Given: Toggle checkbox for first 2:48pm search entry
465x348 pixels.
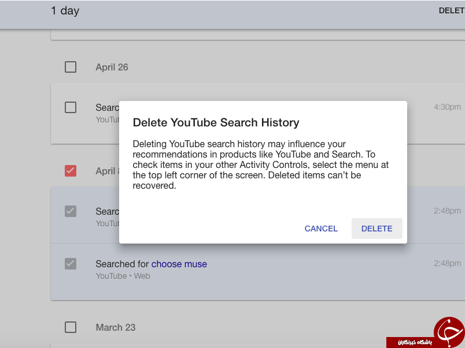Looking at the screenshot, I should pos(71,211).
